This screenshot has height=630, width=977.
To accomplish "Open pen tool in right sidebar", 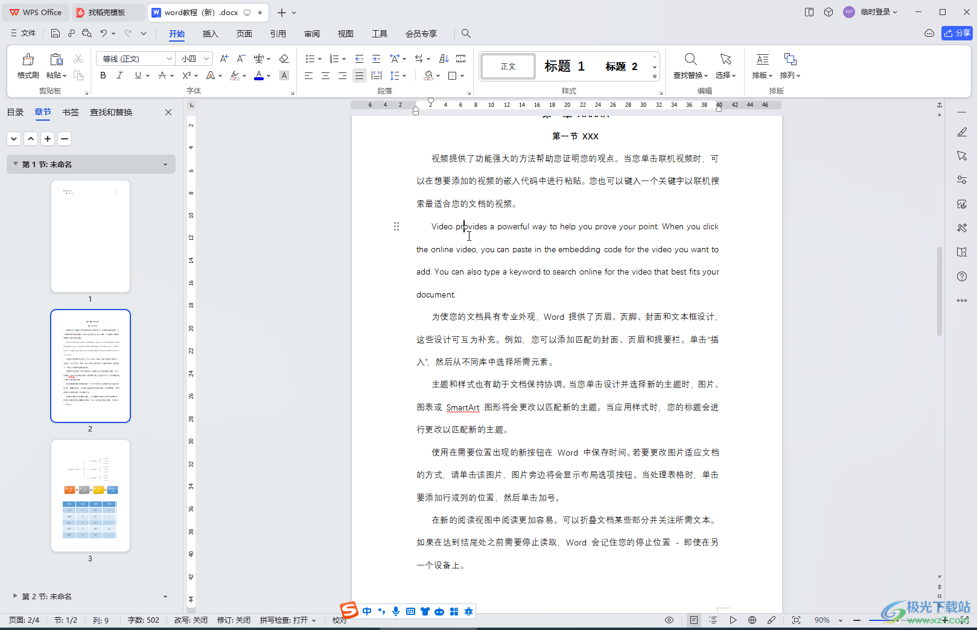I will pos(962,132).
